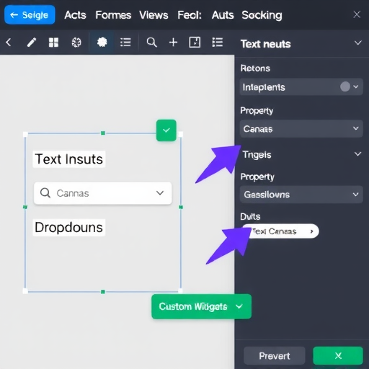Image resolution: width=369 pixels, height=369 pixels.
Task: Click the magnifier search icon in toolbar
Action: click(151, 43)
